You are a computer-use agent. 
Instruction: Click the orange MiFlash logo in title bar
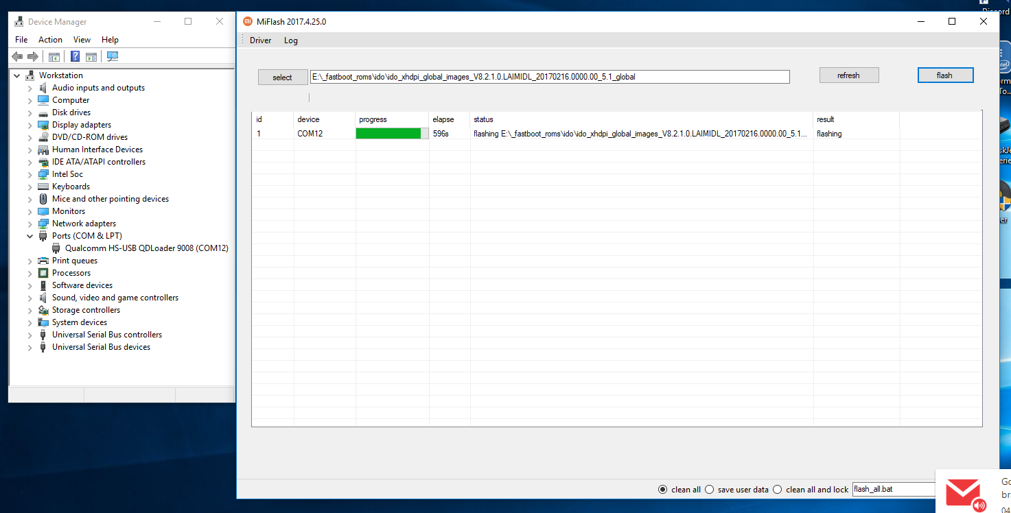point(248,21)
